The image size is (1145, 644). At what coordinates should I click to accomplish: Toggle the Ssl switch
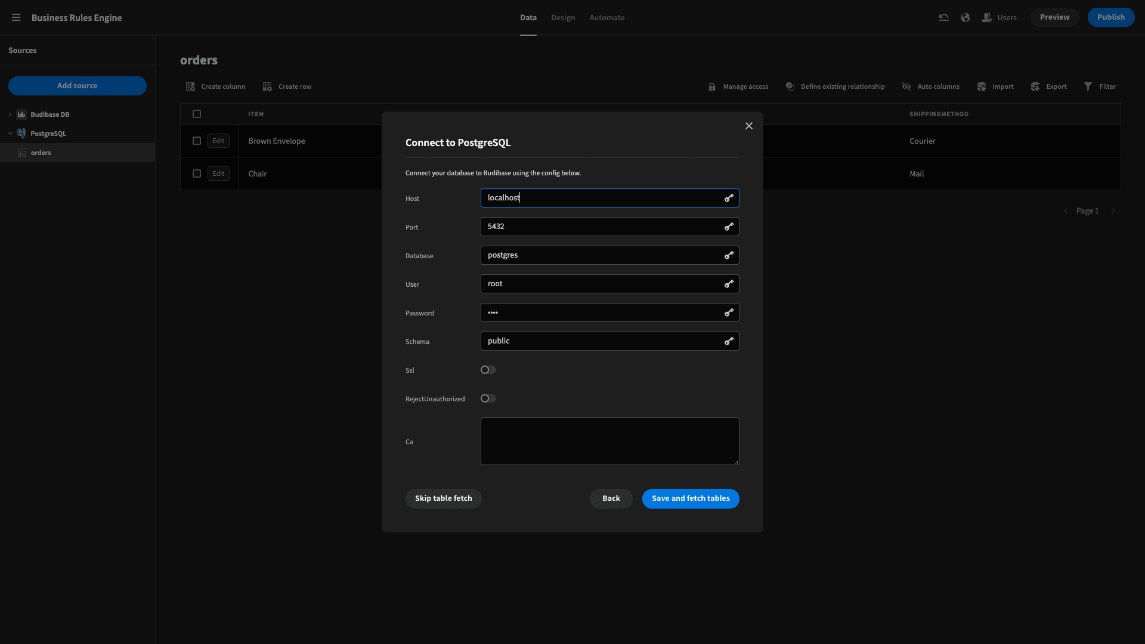point(488,370)
